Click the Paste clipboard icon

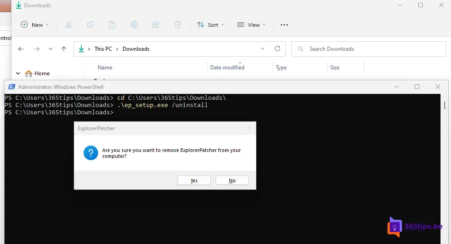[112, 24]
